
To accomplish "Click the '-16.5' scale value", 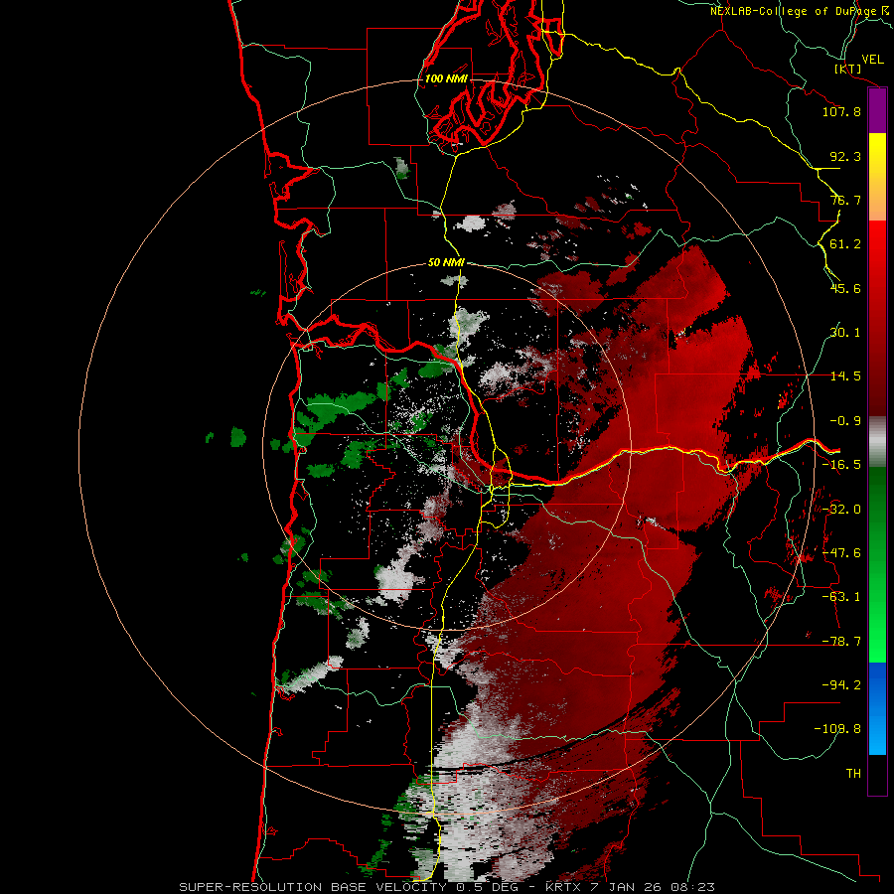I will 841,465.
